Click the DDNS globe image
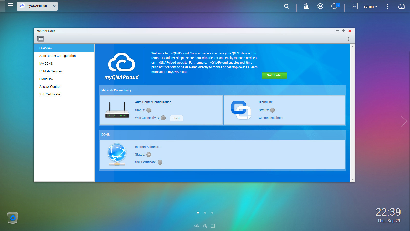Image resolution: width=410 pixels, height=231 pixels. pos(117,154)
